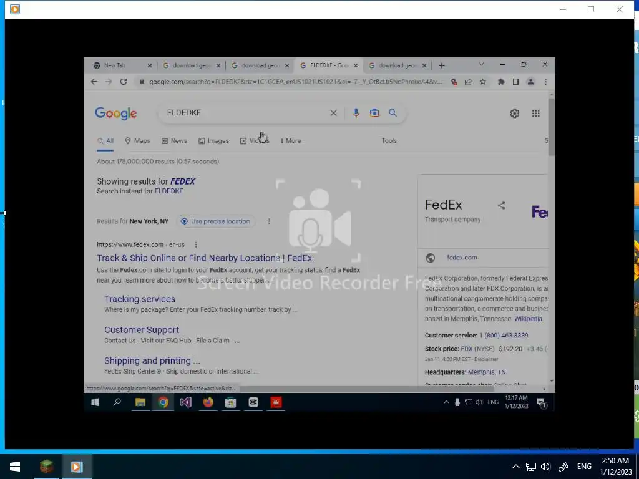Viewport: 639px width, 479px height.
Task: Open Visual Studio in recorded taskbar
Action: (186, 402)
